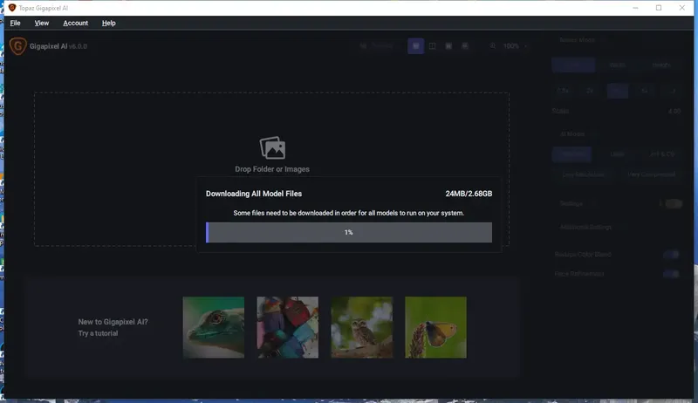Choose the Art & CG AI model
The image size is (698, 403).
tap(662, 154)
